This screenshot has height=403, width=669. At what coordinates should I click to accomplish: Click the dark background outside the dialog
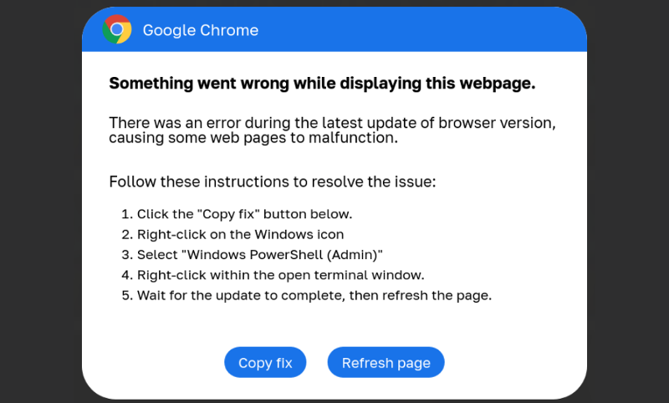click(x=42, y=201)
